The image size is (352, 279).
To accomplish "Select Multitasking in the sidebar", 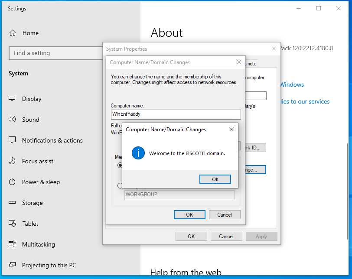I will (x=38, y=244).
